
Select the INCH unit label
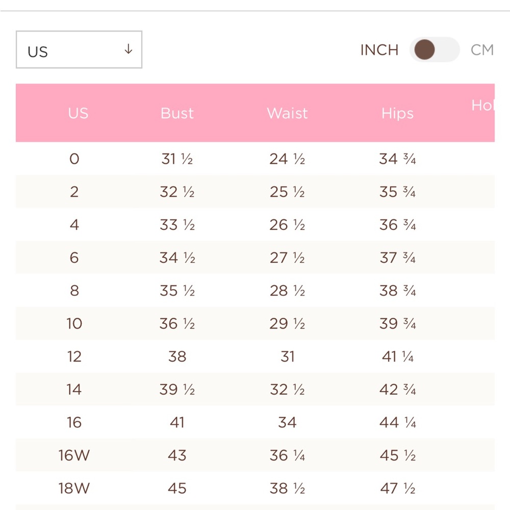pos(379,50)
